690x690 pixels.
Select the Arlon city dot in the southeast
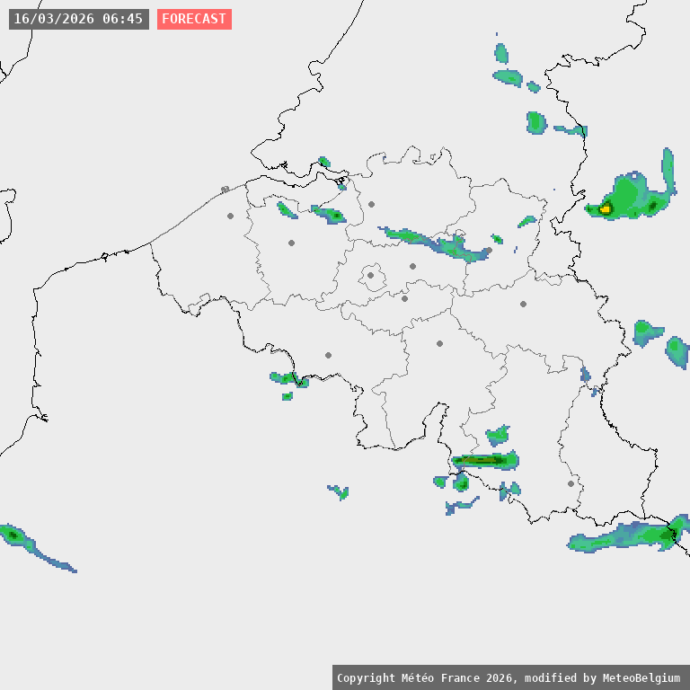click(x=571, y=483)
